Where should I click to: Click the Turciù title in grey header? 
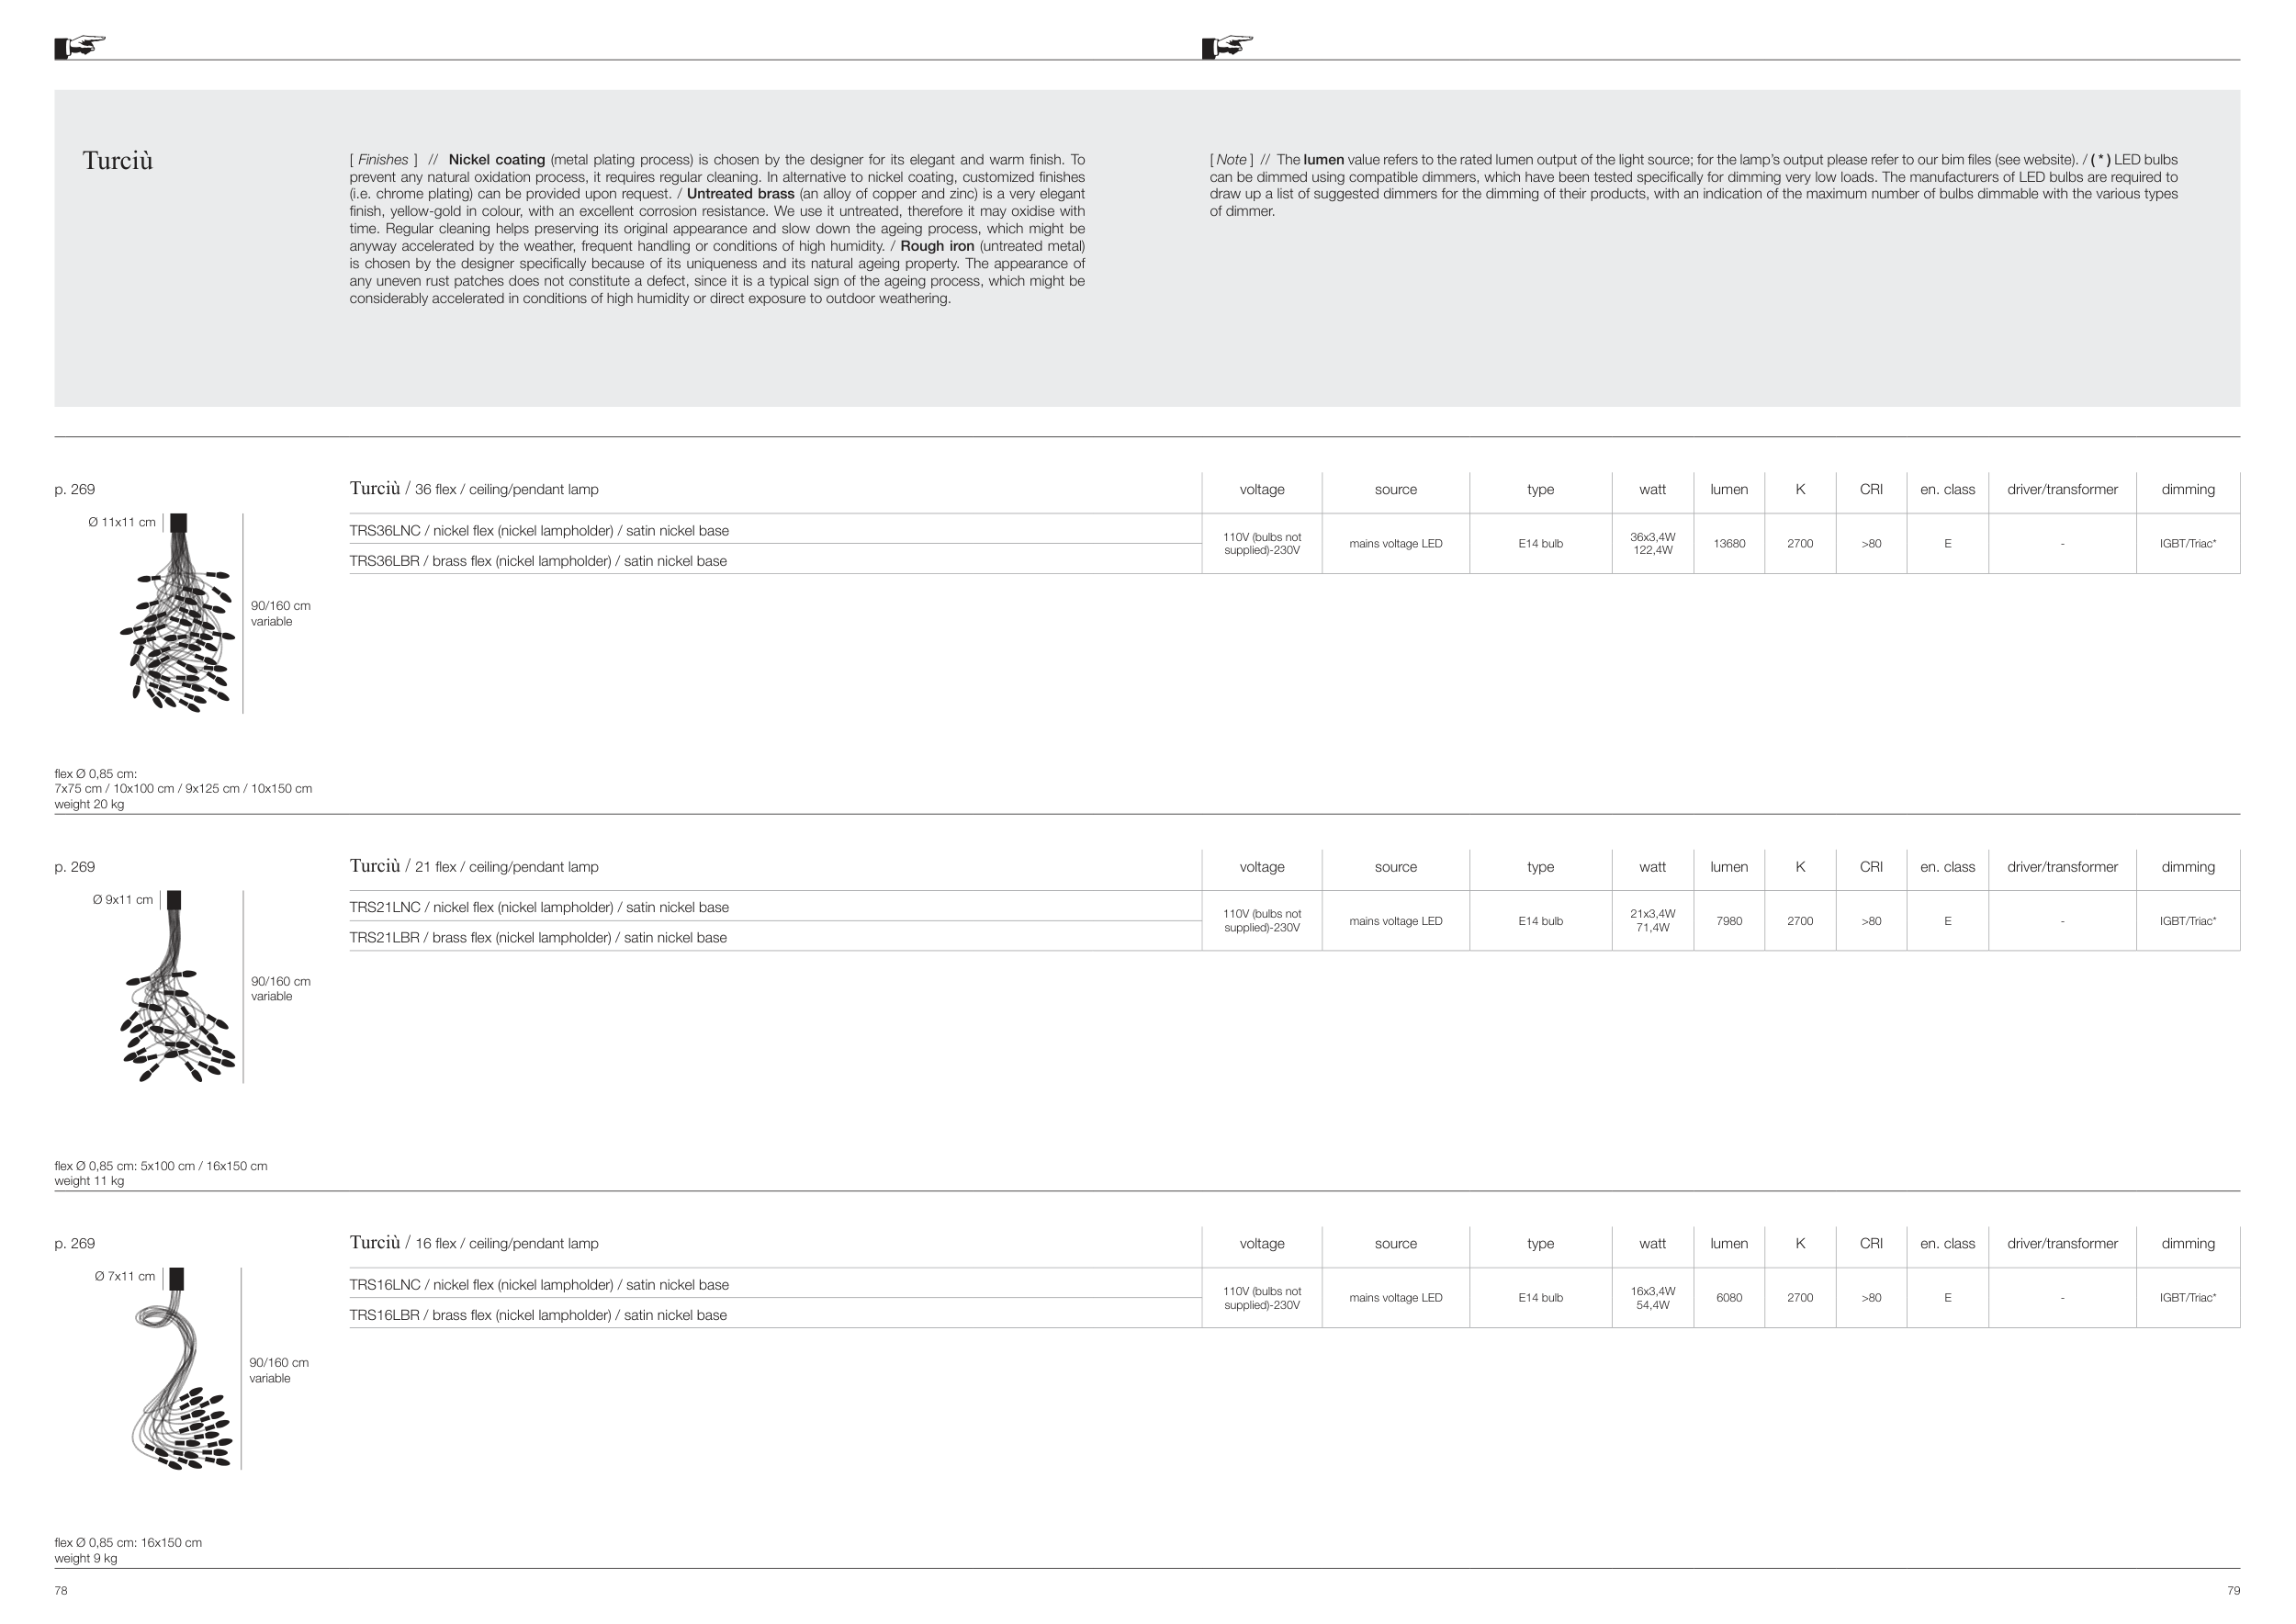tap(117, 161)
